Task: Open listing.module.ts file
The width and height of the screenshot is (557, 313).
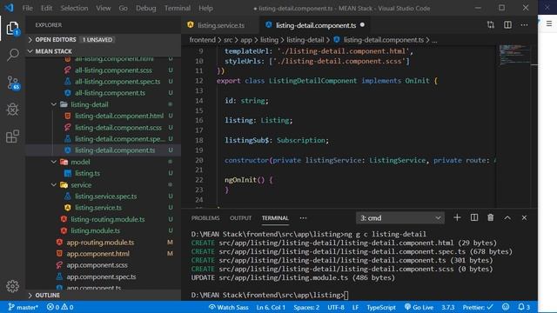Action: point(95,230)
